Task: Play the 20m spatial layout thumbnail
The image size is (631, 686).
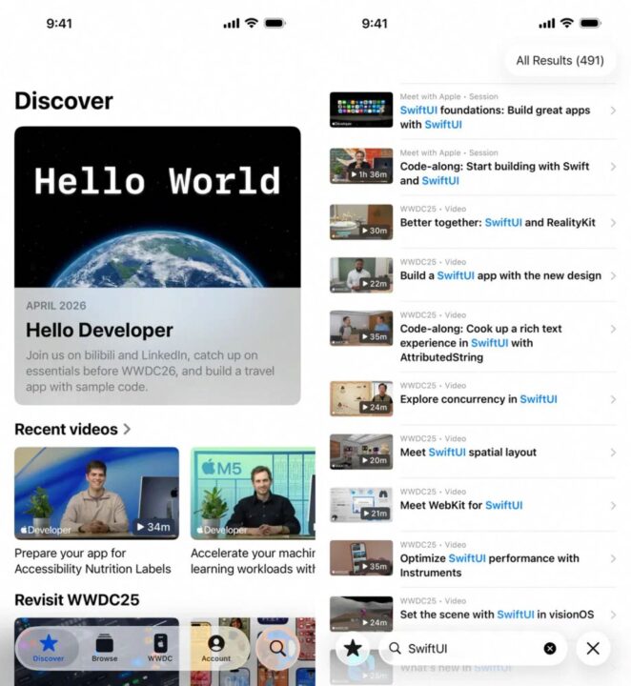Action: pos(361,452)
